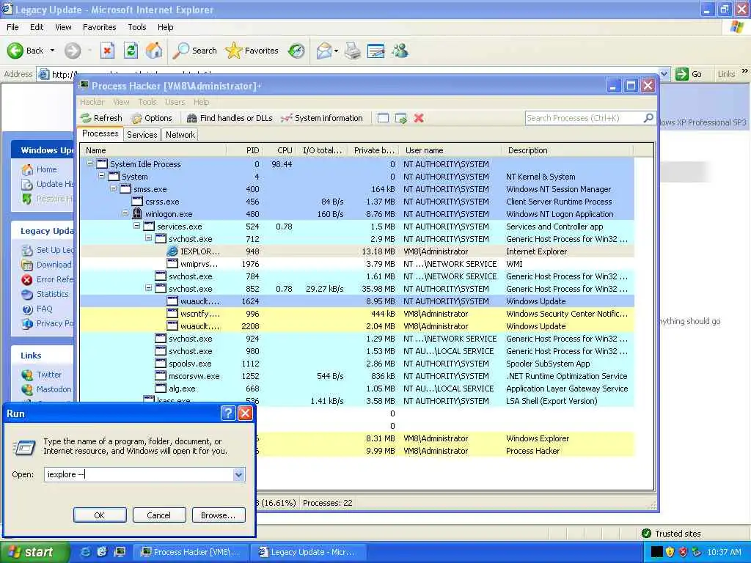This screenshot has width=751, height=563.
Task: Click the Mail icon in IE toolbar
Action: point(324,51)
